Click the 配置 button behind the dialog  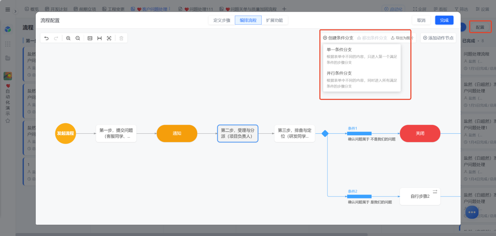[x=480, y=27]
